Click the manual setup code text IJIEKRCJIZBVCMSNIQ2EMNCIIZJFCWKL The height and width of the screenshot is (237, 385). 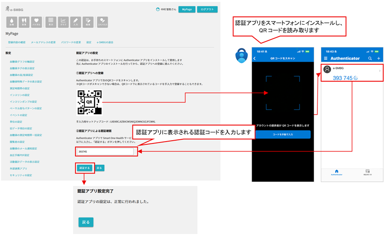132,121
